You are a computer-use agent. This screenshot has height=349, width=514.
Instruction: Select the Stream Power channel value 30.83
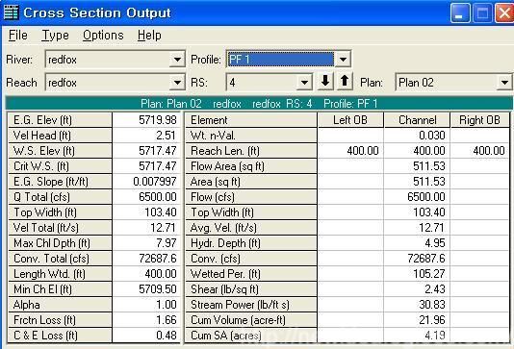417,305
